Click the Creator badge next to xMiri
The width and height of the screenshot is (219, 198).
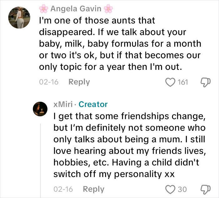click(93, 104)
